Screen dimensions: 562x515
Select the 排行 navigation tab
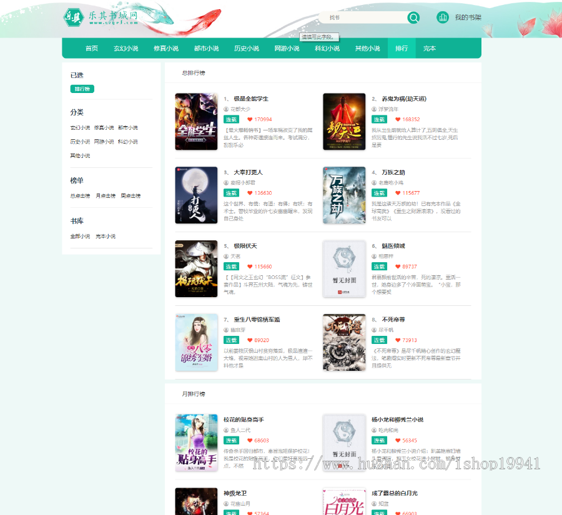click(402, 48)
